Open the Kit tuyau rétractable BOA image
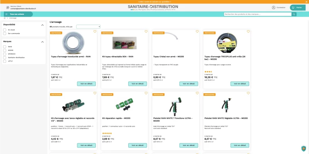The height and width of the screenshot is (154, 309). pos(124,43)
